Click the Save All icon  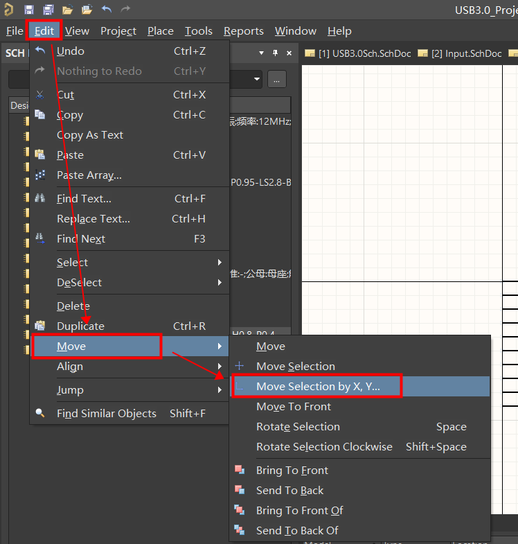point(48,10)
